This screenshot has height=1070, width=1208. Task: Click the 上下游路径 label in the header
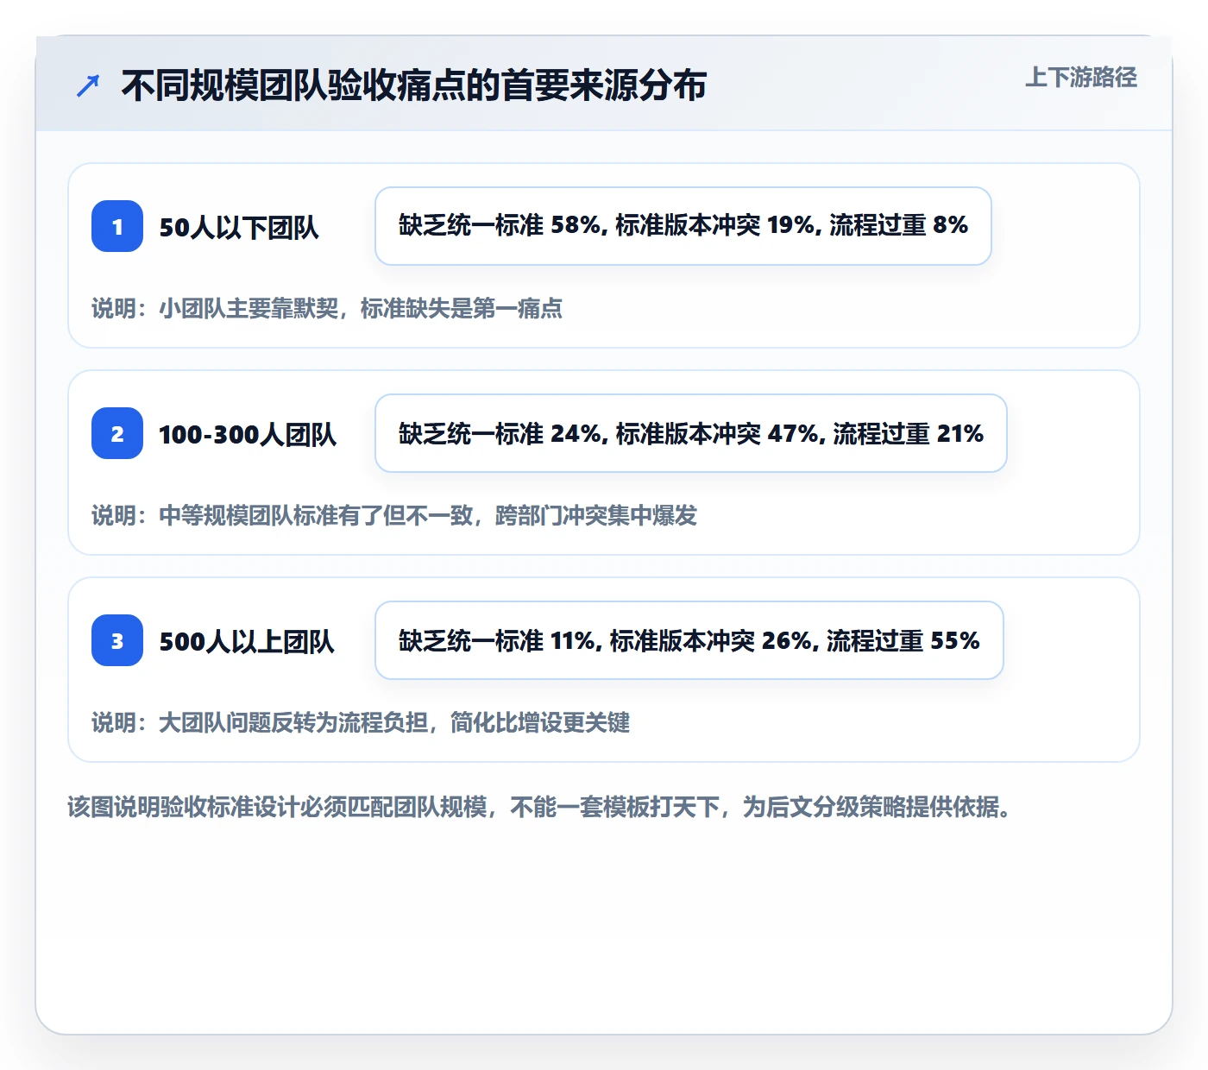pos(1081,78)
